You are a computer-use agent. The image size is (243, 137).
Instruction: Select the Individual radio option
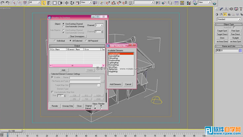(55, 41)
